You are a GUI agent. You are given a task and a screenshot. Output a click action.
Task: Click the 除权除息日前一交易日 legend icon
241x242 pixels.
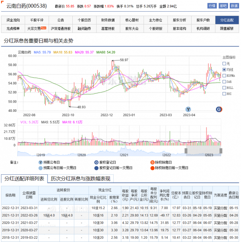coord(152,167)
